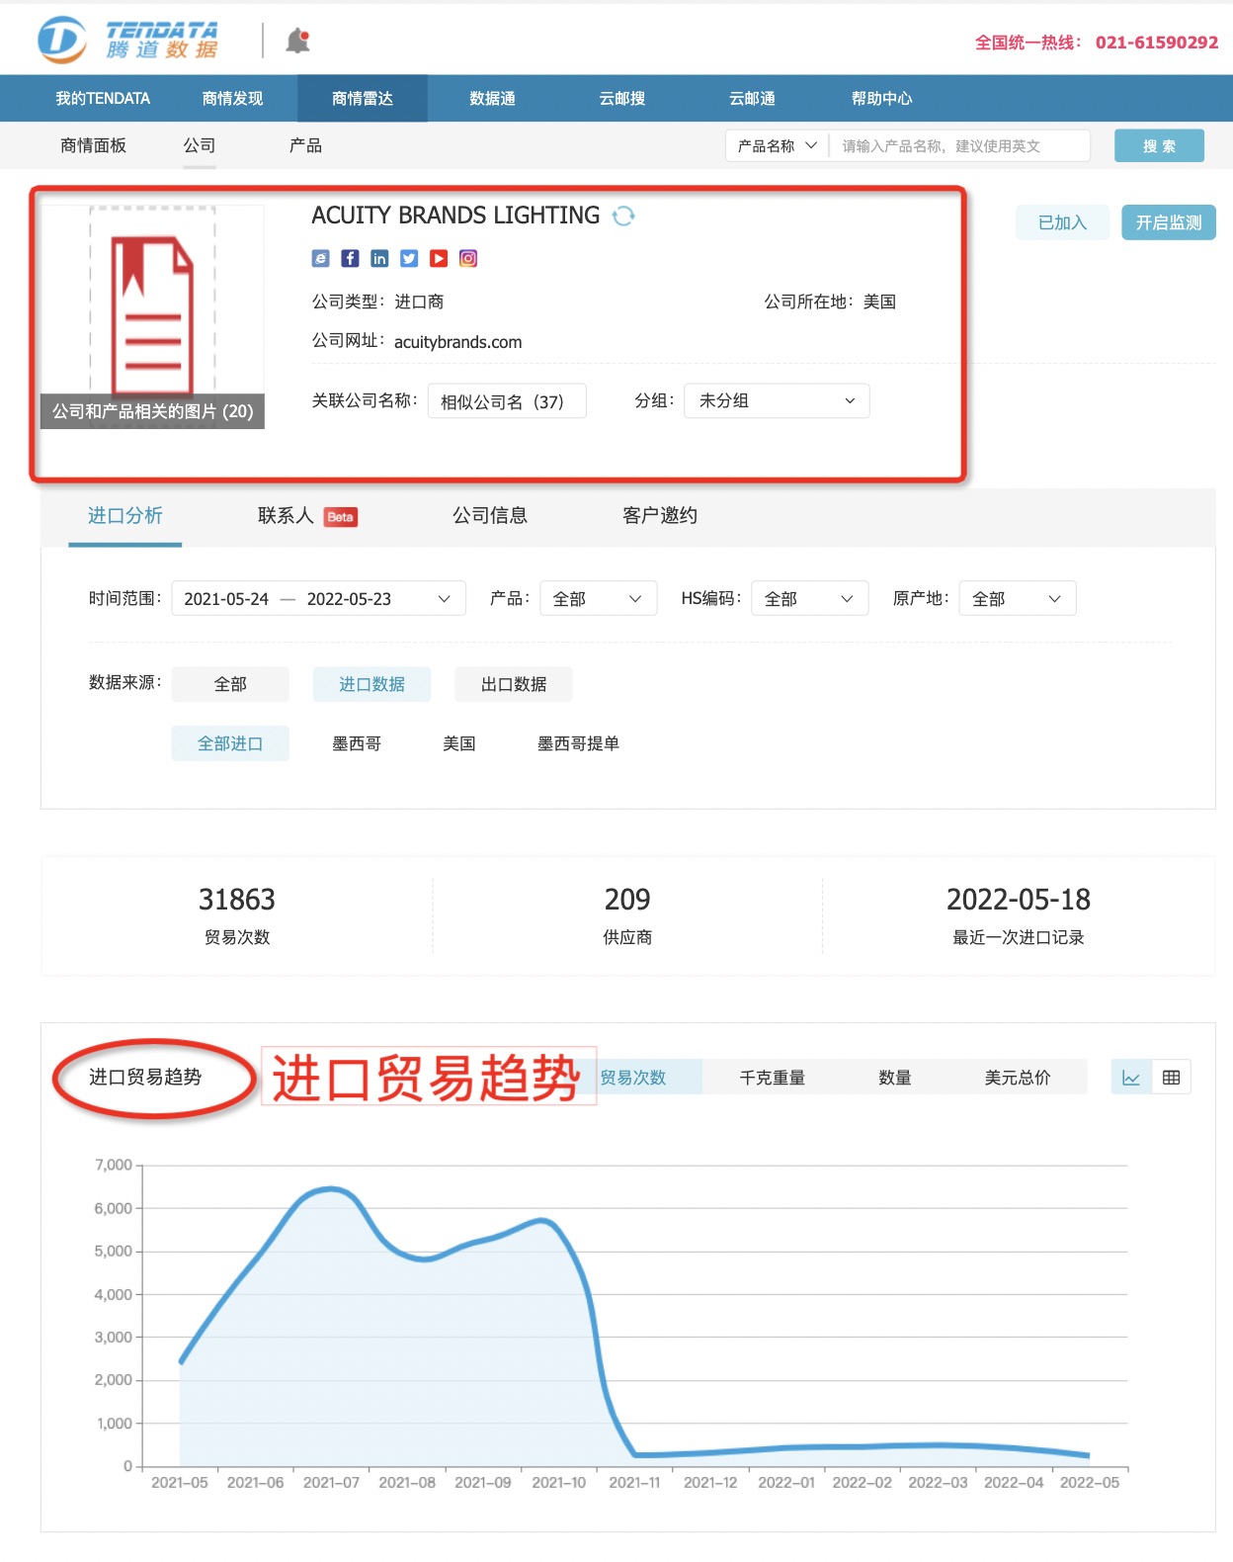The image size is (1233, 1562).
Task: Switch to 公司信息 tab
Action: [x=490, y=515]
